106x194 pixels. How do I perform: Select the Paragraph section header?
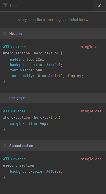53,98
